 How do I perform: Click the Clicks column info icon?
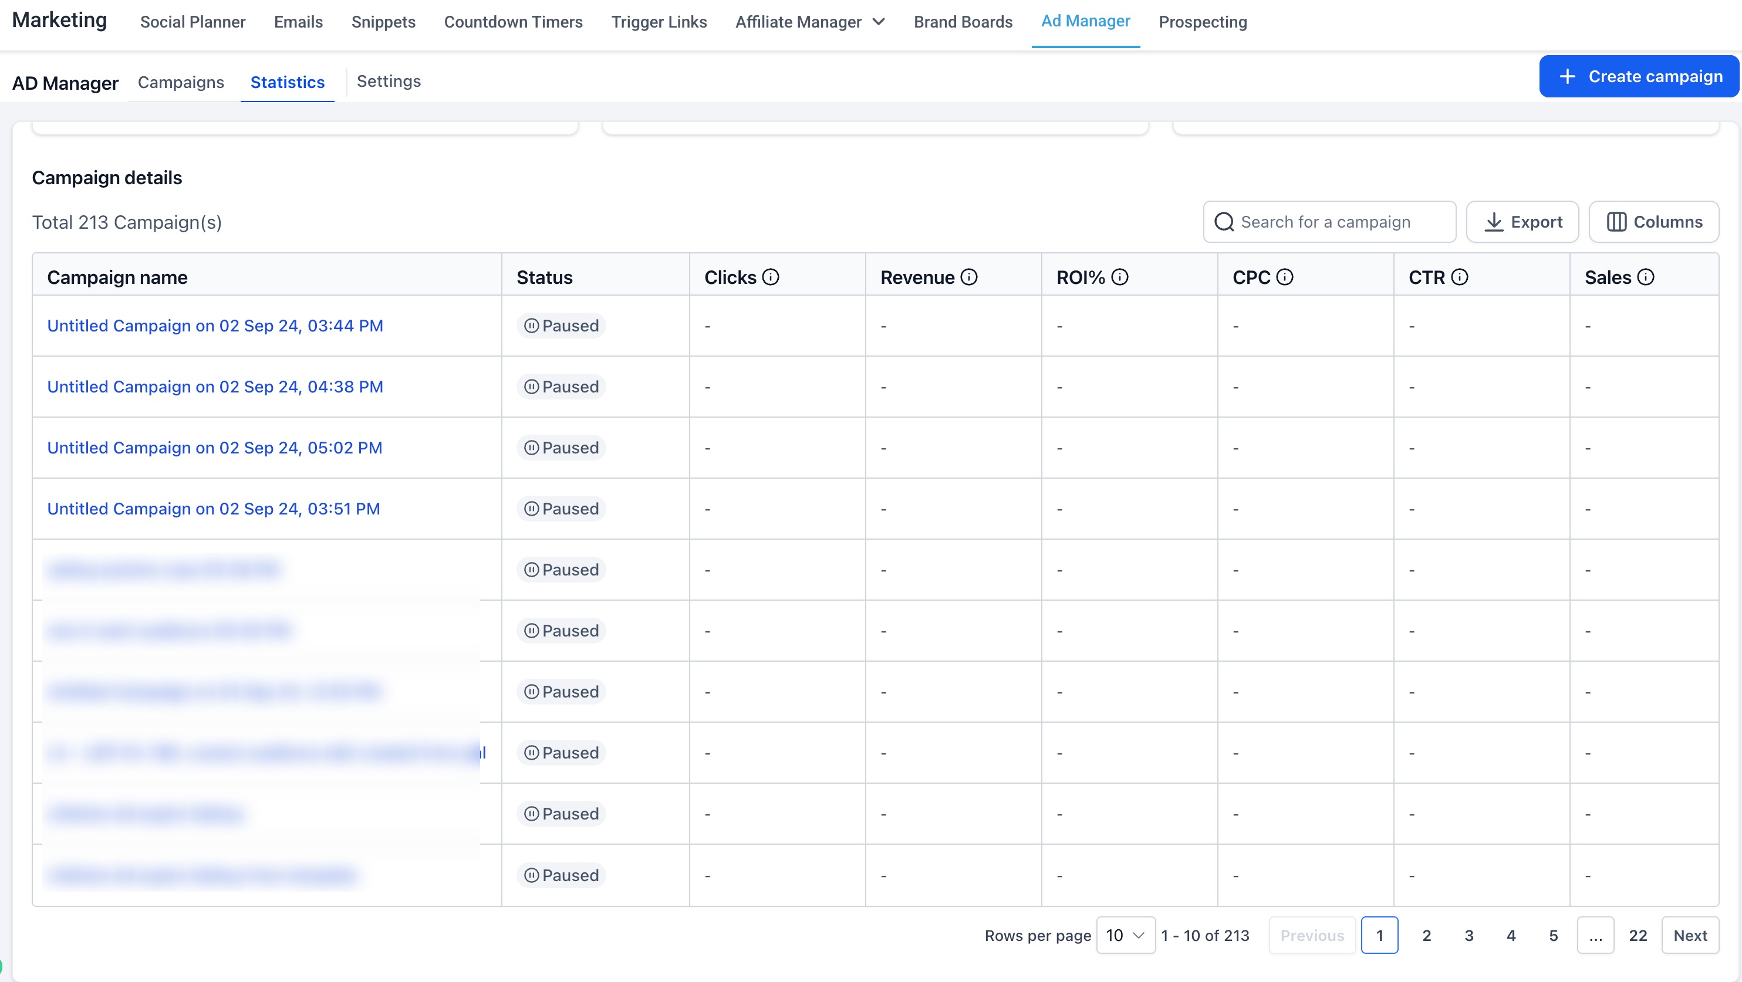(x=771, y=277)
